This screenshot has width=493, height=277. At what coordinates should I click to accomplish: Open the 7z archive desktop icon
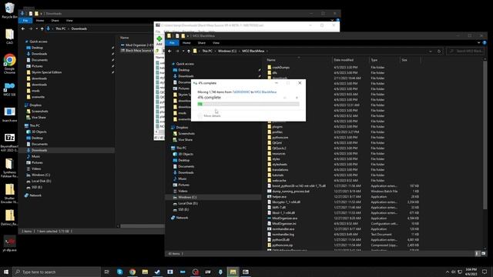tap(9, 142)
